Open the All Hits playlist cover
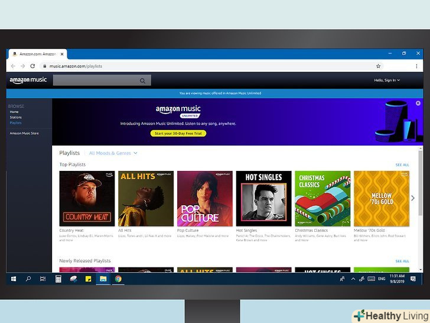 146,199
